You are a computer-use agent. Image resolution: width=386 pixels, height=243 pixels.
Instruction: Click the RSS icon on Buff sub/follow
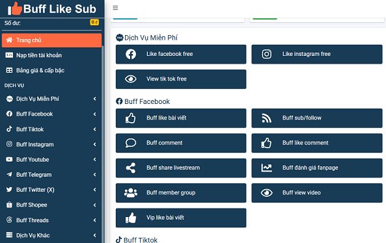click(267, 118)
